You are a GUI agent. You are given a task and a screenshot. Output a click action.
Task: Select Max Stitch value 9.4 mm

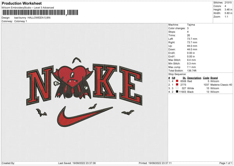pos(191,60)
